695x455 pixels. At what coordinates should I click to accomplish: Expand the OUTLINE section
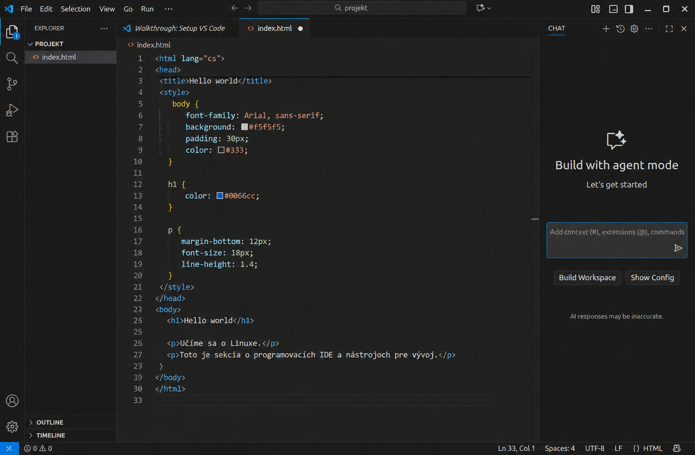tap(71, 422)
